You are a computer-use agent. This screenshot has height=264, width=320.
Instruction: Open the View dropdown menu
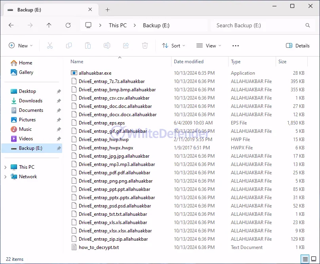coord(209,45)
